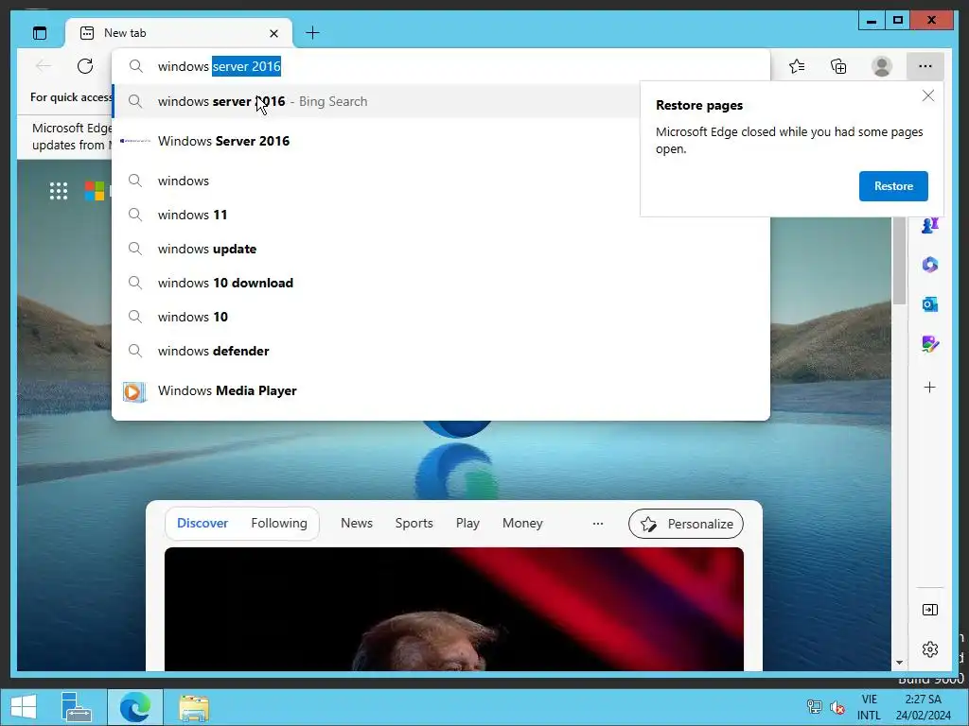The width and height of the screenshot is (969, 726).
Task: Close the New tab tab
Action: [x=273, y=33]
